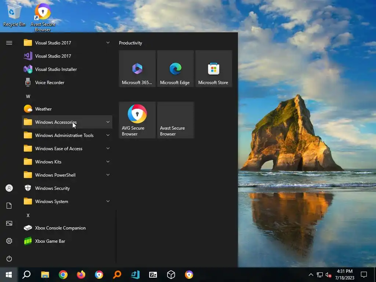Image resolution: width=376 pixels, height=282 pixels.
Task: Launch Voice Recorder app
Action: [67, 83]
